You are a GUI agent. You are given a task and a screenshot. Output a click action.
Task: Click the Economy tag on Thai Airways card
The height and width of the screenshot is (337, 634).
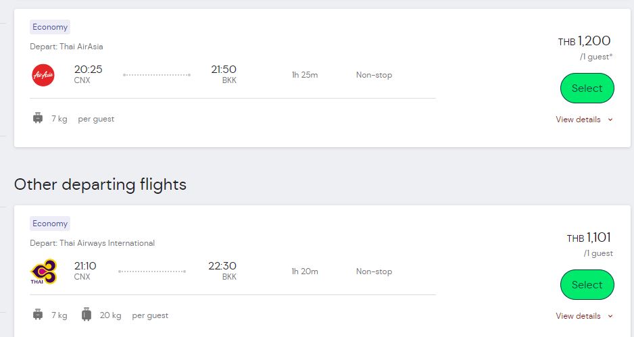50,224
